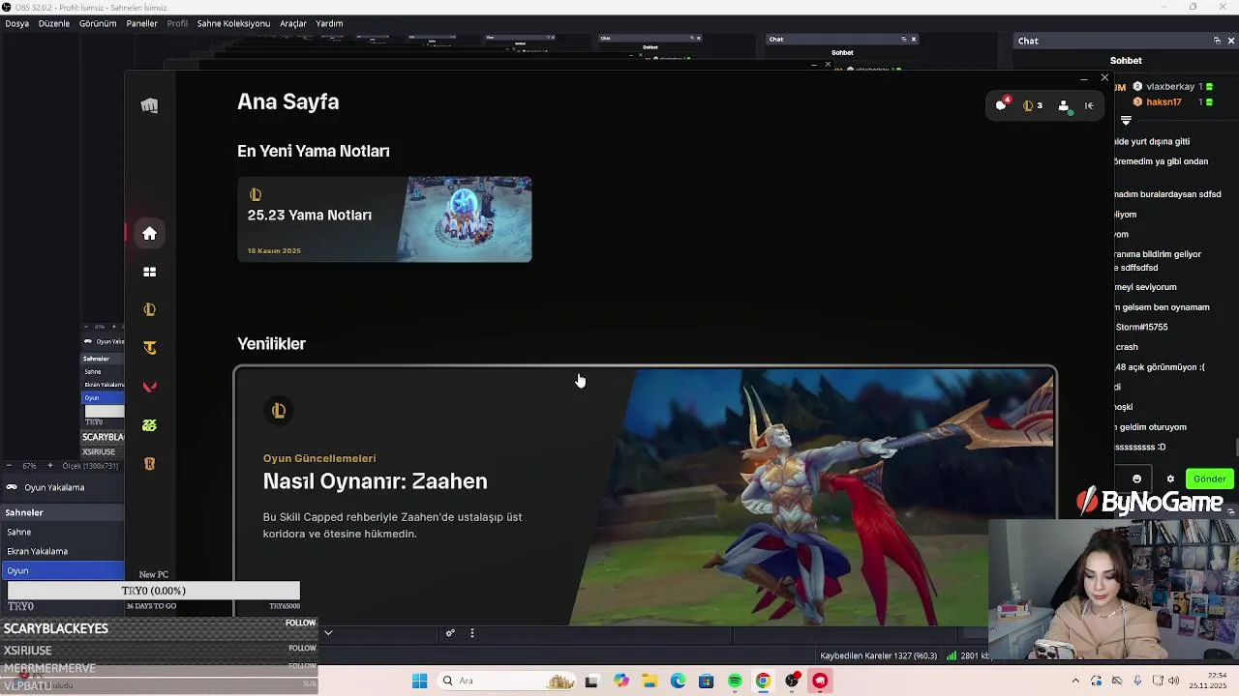Open the Dosya menu in OBS

coord(16,23)
